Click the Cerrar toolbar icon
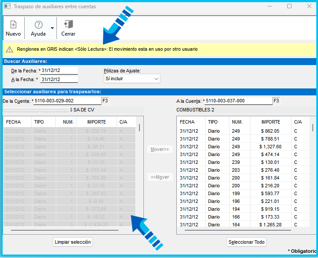Viewport: 318px width, 258px height. coord(68,25)
